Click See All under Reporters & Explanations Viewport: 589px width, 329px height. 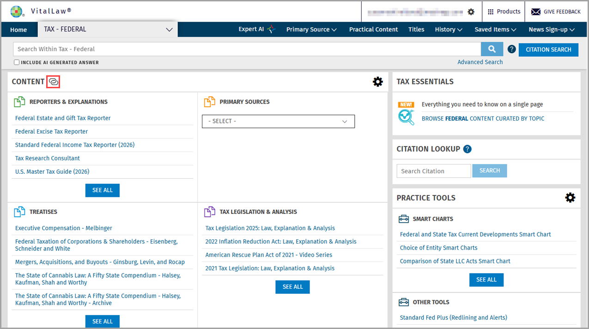103,190
